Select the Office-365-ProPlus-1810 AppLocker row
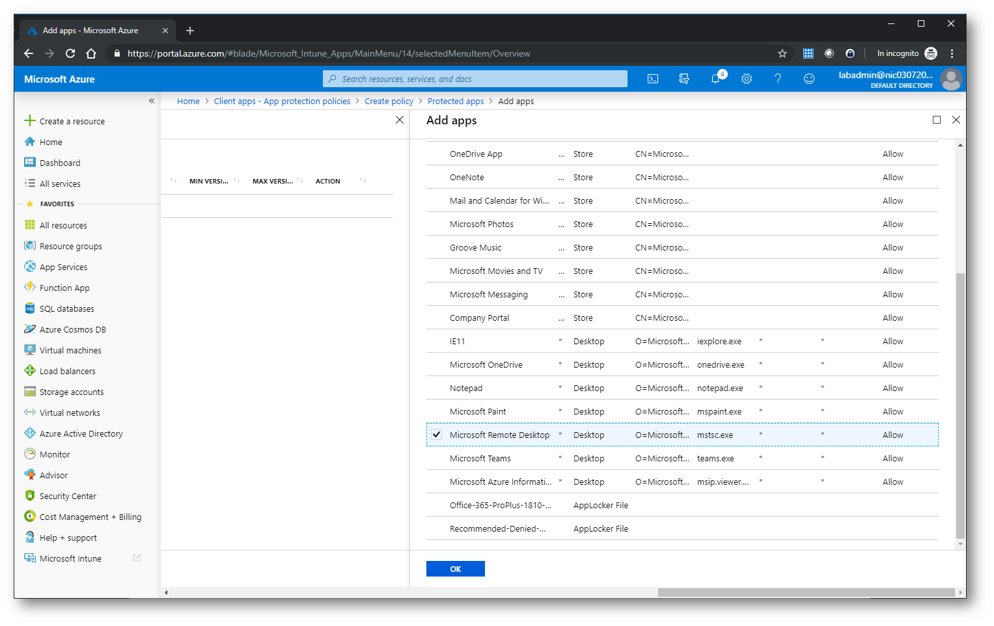 (682, 506)
